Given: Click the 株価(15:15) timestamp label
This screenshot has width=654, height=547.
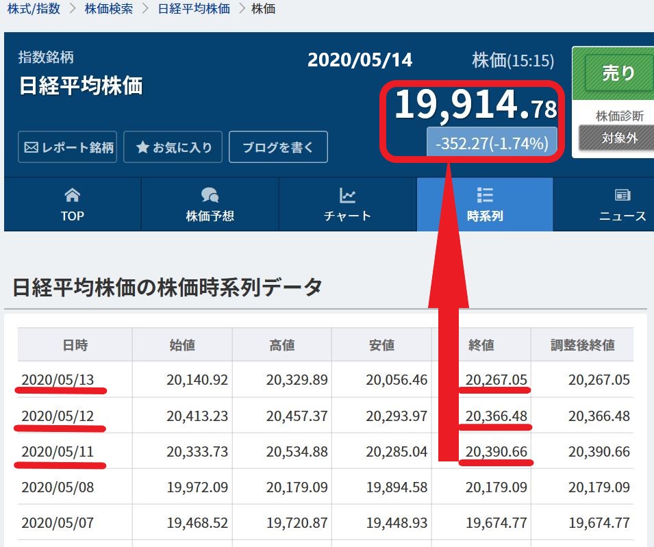Looking at the screenshot, I should click(513, 60).
